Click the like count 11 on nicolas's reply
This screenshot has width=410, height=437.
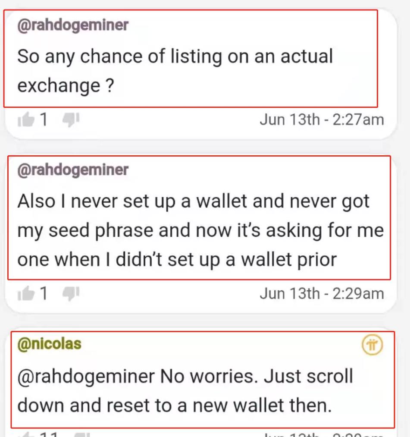coord(48,434)
